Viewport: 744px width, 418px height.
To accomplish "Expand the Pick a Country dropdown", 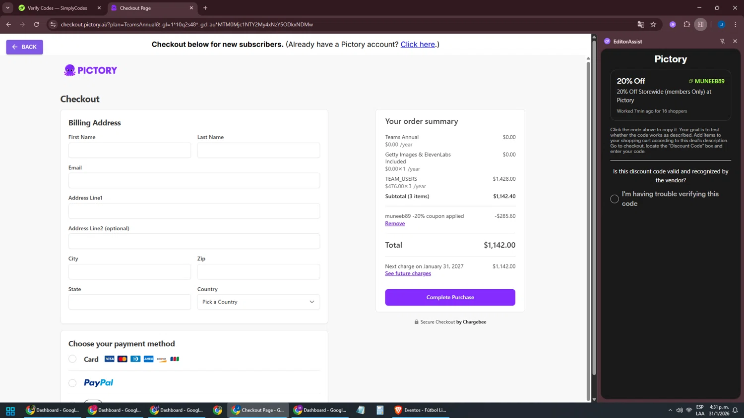I will coord(258,302).
